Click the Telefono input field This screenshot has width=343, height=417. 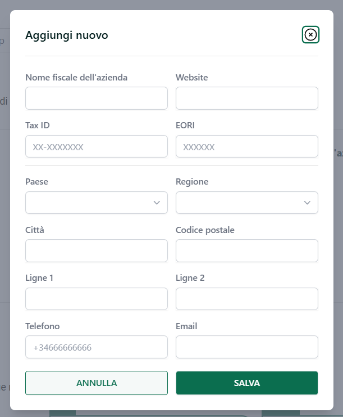pos(97,347)
